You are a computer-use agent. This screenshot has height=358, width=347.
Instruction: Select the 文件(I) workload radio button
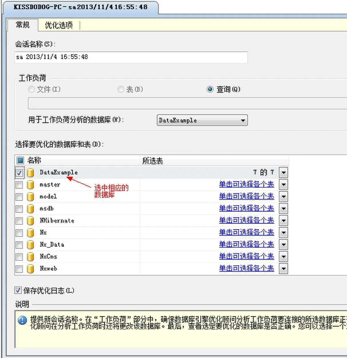coord(31,89)
